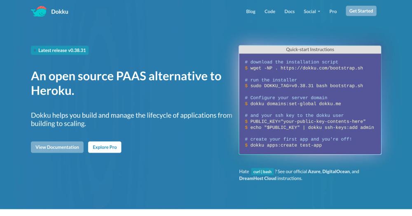This screenshot has width=412, height=216.
Task: Open the Azure instructions link
Action: pyautogui.click(x=314, y=172)
